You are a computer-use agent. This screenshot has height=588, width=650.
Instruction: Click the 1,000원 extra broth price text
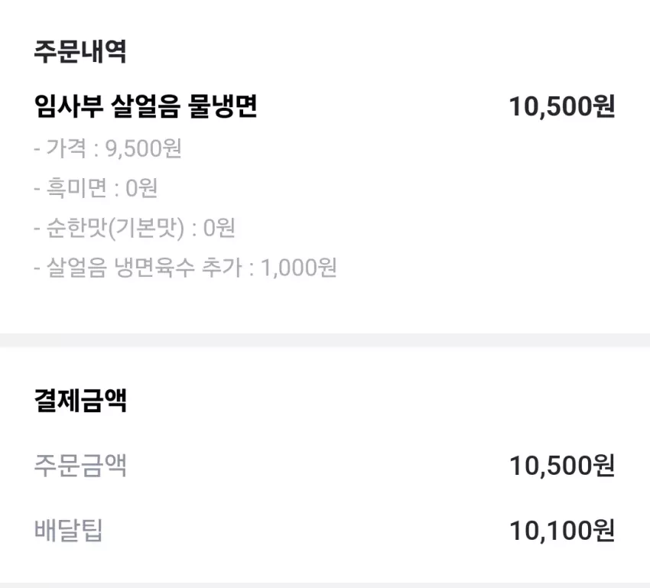pyautogui.click(x=298, y=268)
